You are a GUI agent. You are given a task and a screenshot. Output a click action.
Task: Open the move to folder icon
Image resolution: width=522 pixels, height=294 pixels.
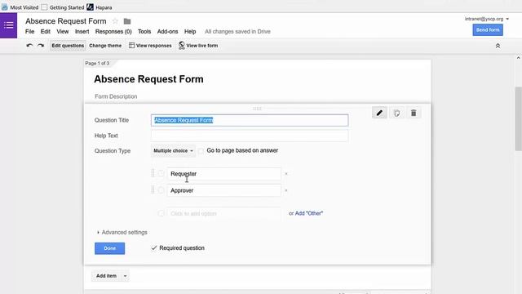tap(127, 21)
